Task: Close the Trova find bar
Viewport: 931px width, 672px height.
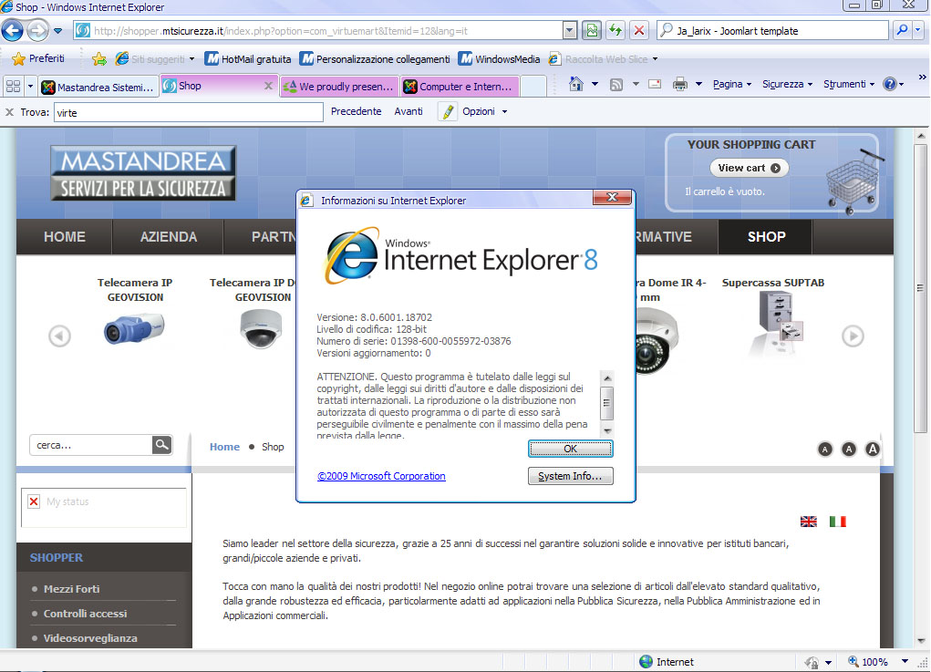Action: 9,111
